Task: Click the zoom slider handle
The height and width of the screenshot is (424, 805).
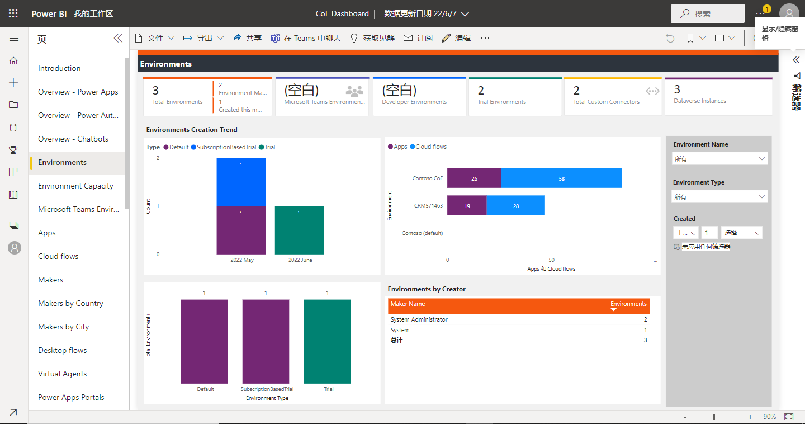Action: (x=714, y=417)
